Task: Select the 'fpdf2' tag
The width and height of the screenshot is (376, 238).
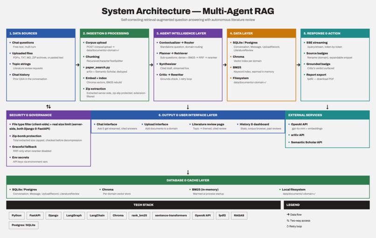Action: [223, 216]
